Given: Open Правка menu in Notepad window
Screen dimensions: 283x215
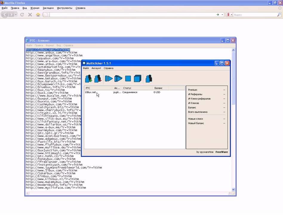Looking at the screenshot, I should (39, 45).
